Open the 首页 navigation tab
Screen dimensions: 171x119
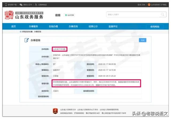point(13,27)
